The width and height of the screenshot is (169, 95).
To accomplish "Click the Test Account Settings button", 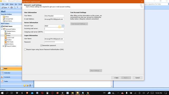I will [x=79, y=24].
